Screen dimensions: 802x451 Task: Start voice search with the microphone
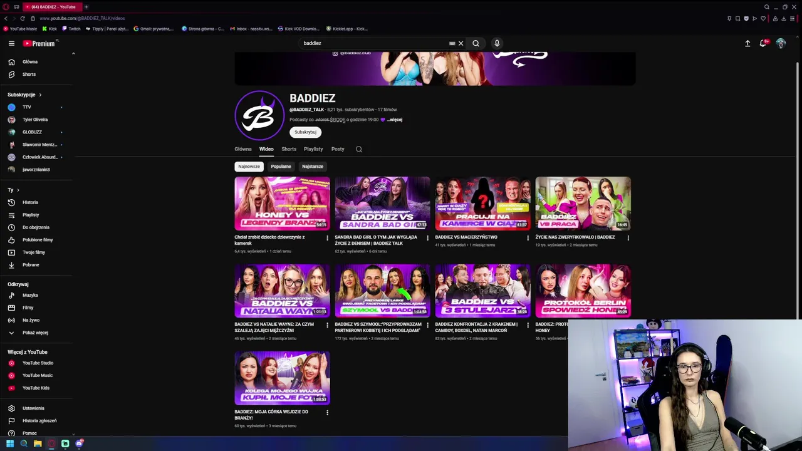[x=497, y=43]
